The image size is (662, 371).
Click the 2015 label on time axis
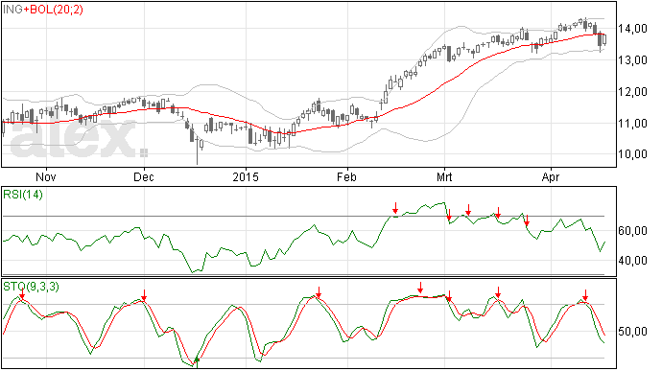click(246, 176)
